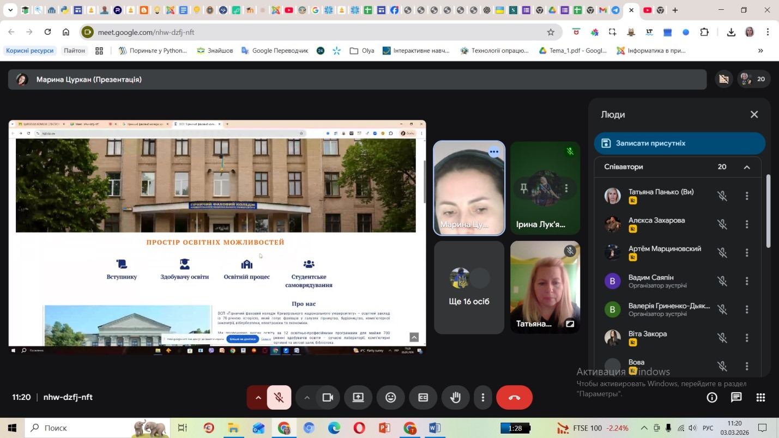The height and width of the screenshot is (438, 779).
Task: Click the red leave call button
Action: click(x=514, y=398)
